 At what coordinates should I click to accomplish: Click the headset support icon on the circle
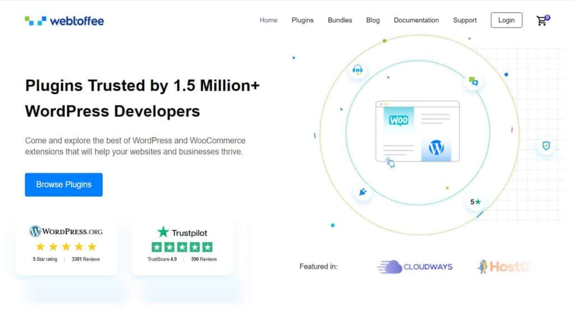[358, 70]
